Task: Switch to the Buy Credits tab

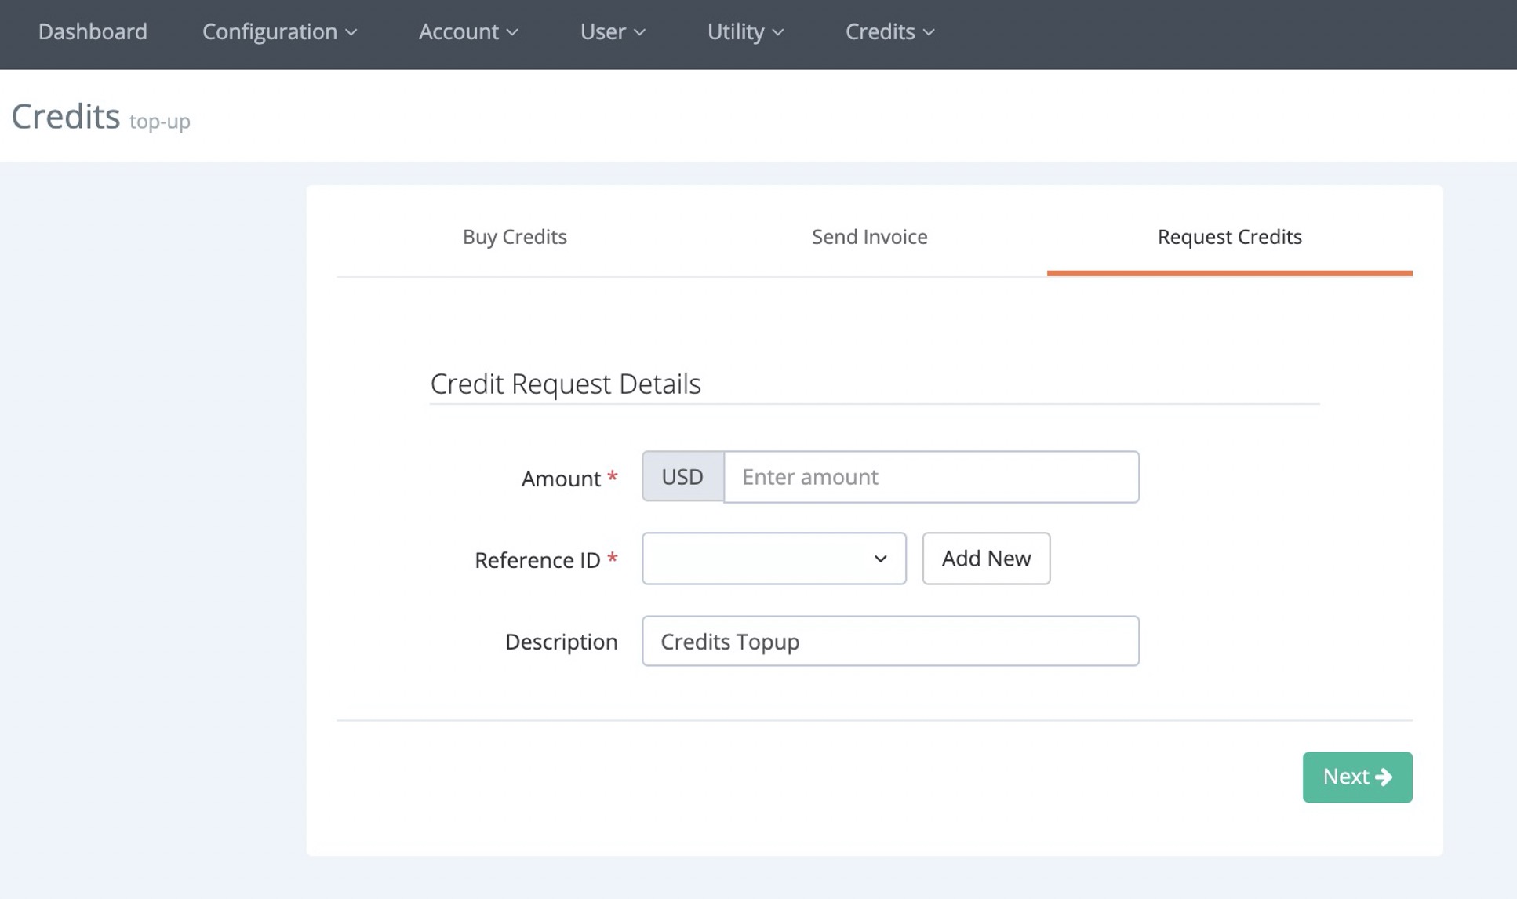Action: (515, 237)
